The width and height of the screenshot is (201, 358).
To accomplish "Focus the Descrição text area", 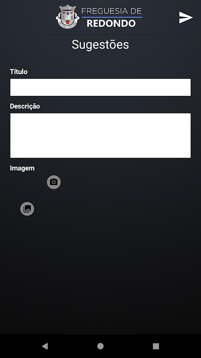I will pos(100,136).
